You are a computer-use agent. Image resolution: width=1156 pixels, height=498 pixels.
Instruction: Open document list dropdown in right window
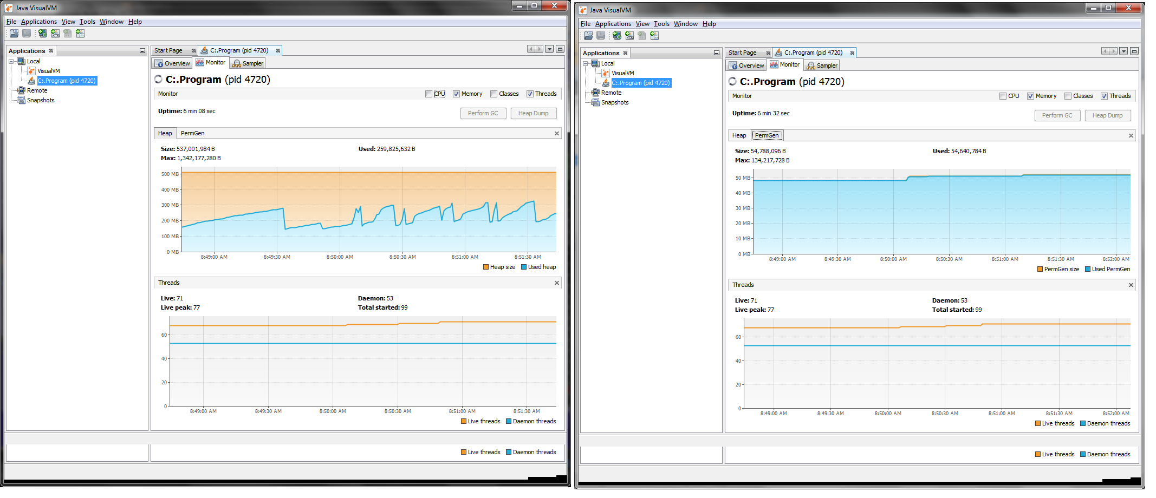point(1123,51)
